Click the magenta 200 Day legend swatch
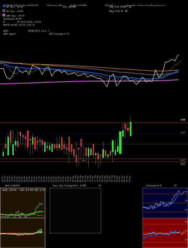 pyautogui.click(x=4, y=15)
